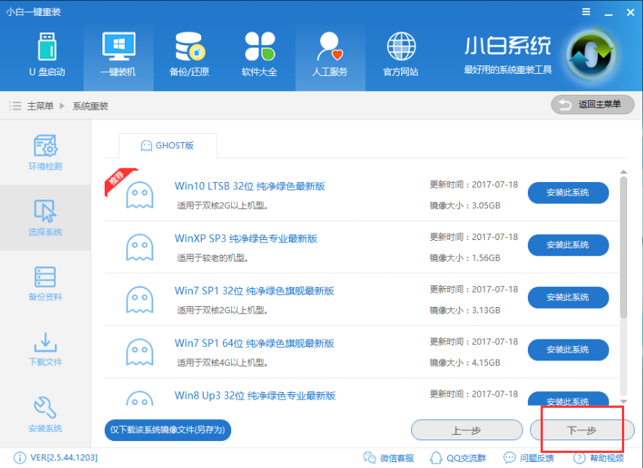Launch 人工服务 support
643x468 pixels.
click(x=330, y=54)
